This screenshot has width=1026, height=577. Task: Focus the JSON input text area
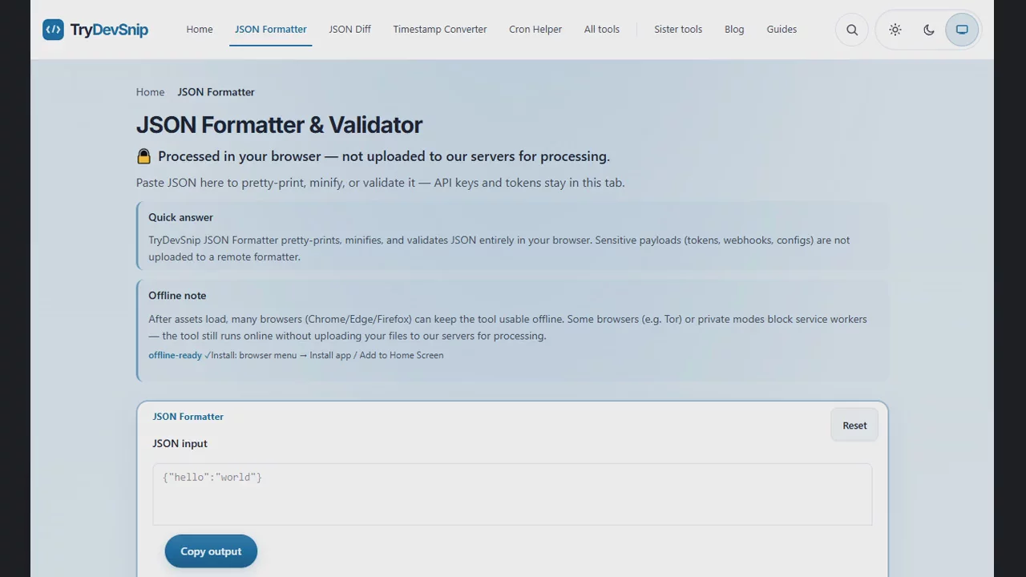click(x=512, y=494)
